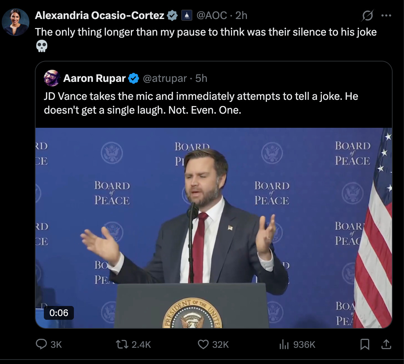Play the JD Vance video
The width and height of the screenshot is (404, 364).
(x=214, y=228)
